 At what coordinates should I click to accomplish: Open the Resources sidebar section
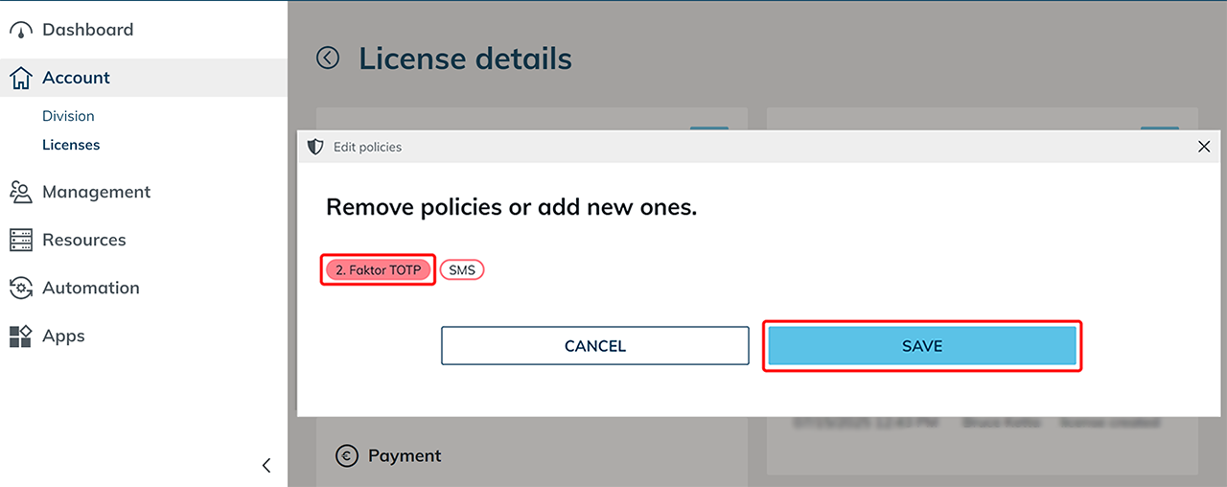pos(83,241)
